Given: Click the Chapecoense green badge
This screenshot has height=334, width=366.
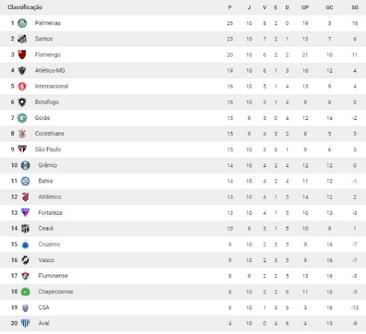Looking at the screenshot, I should point(25,292).
